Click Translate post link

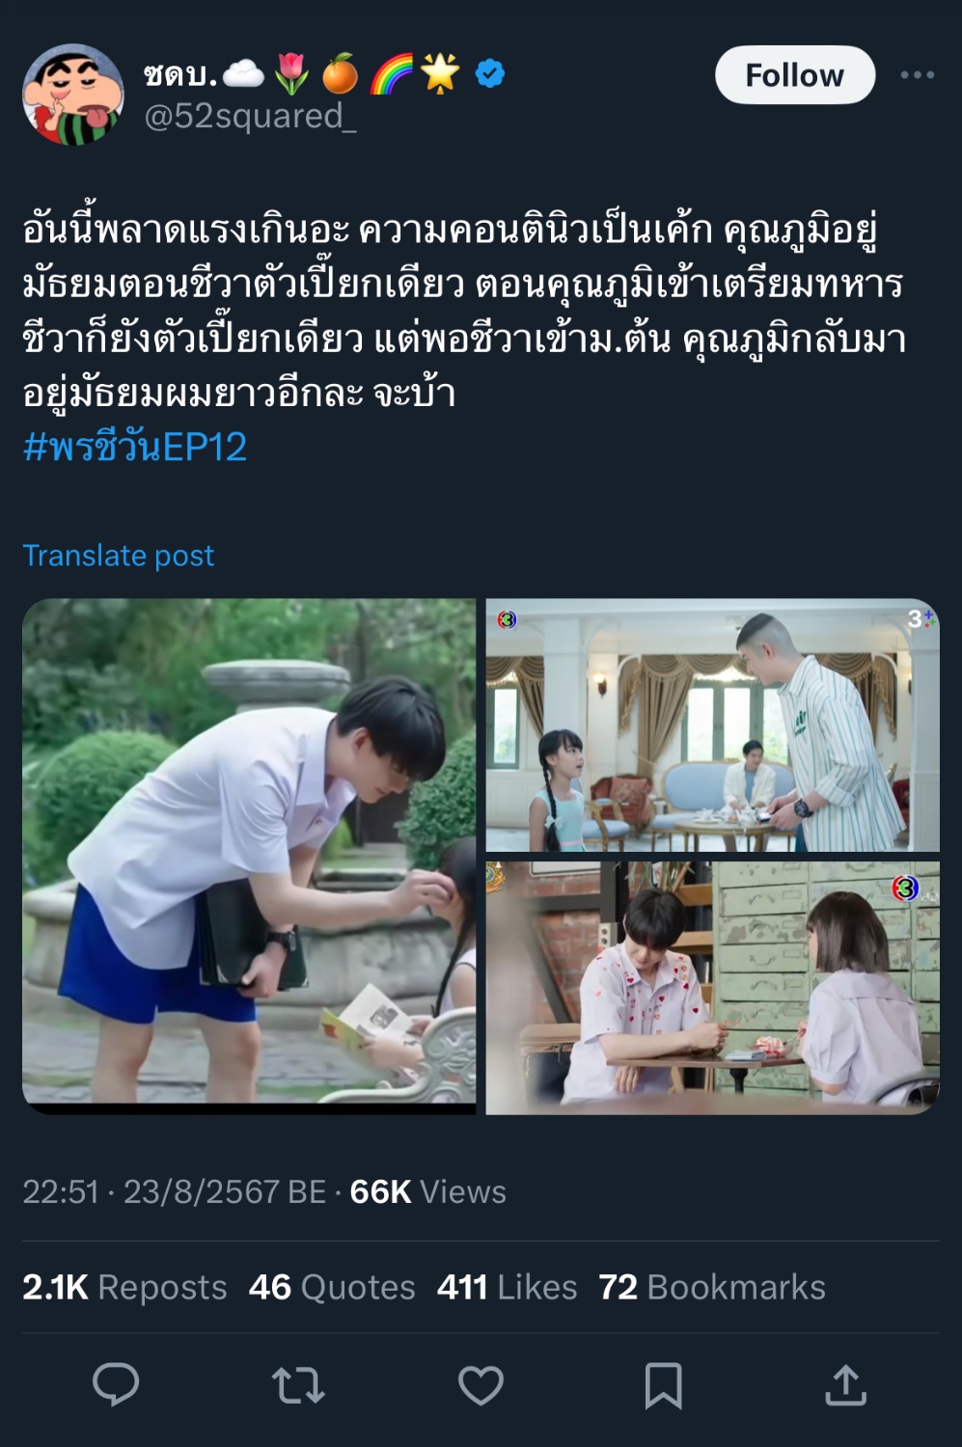118,556
